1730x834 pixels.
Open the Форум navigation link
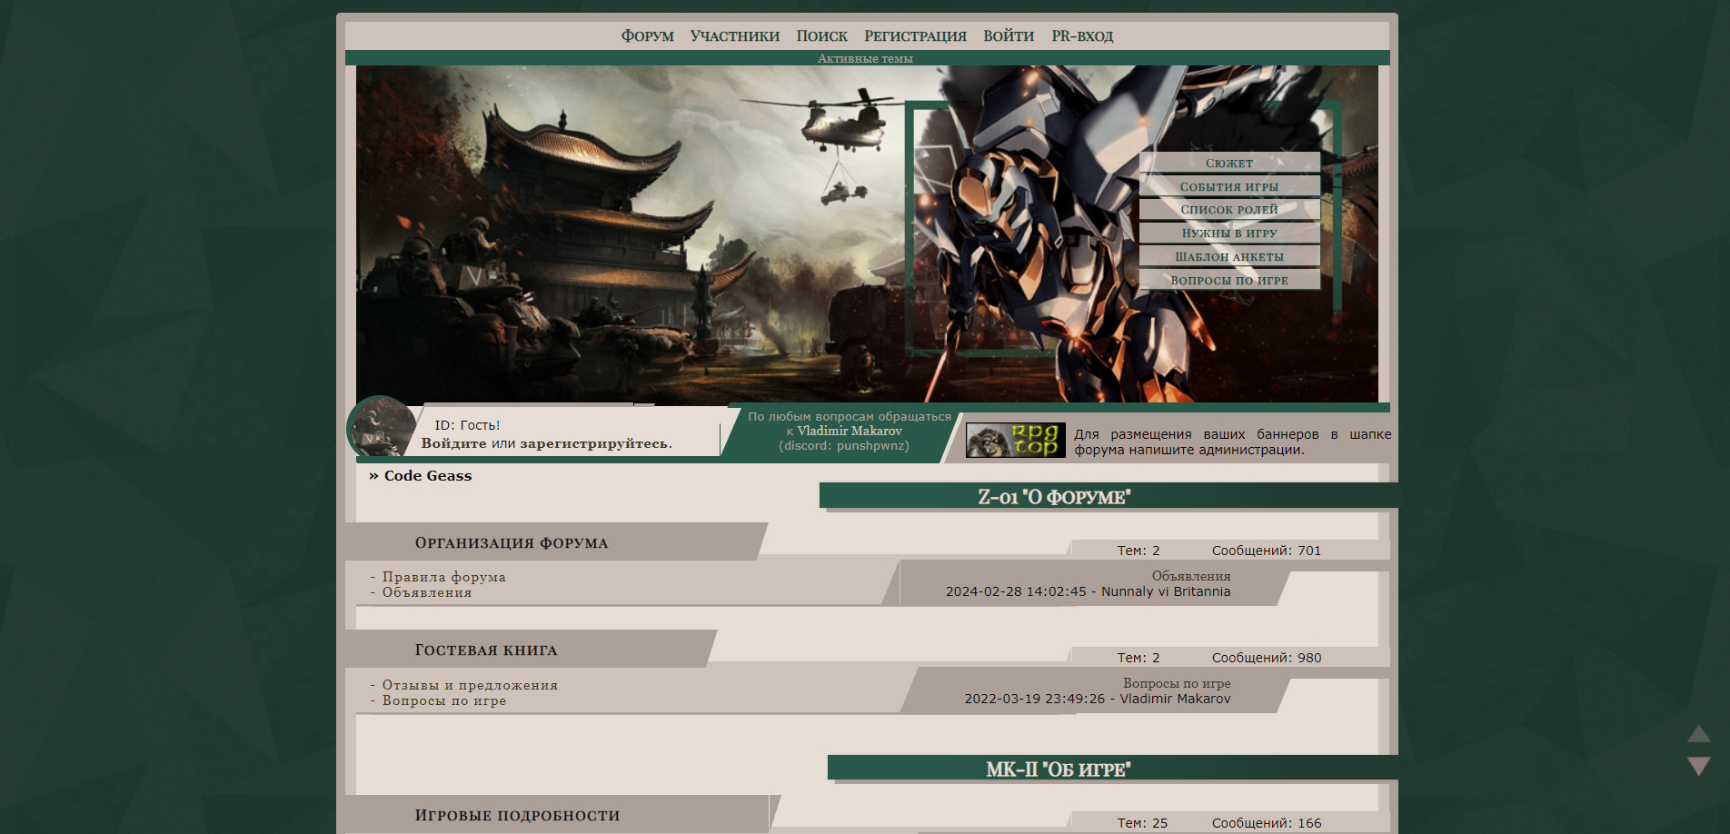(647, 36)
